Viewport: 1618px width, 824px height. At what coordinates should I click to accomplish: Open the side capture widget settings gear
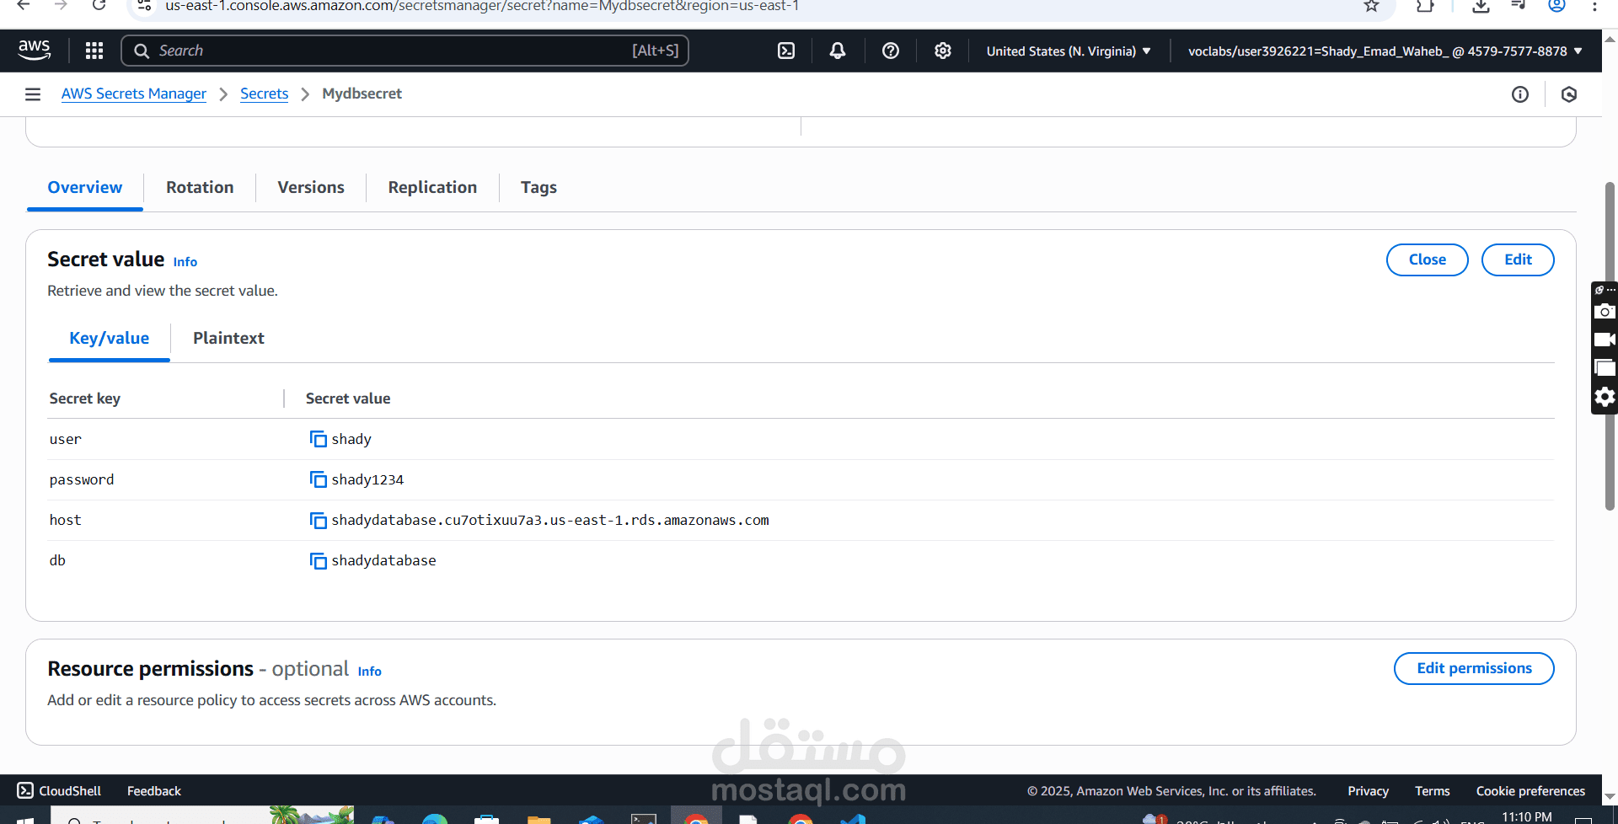1605,397
